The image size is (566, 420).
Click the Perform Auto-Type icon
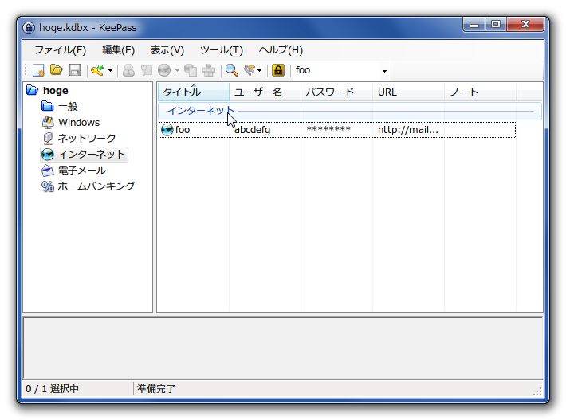(x=209, y=70)
